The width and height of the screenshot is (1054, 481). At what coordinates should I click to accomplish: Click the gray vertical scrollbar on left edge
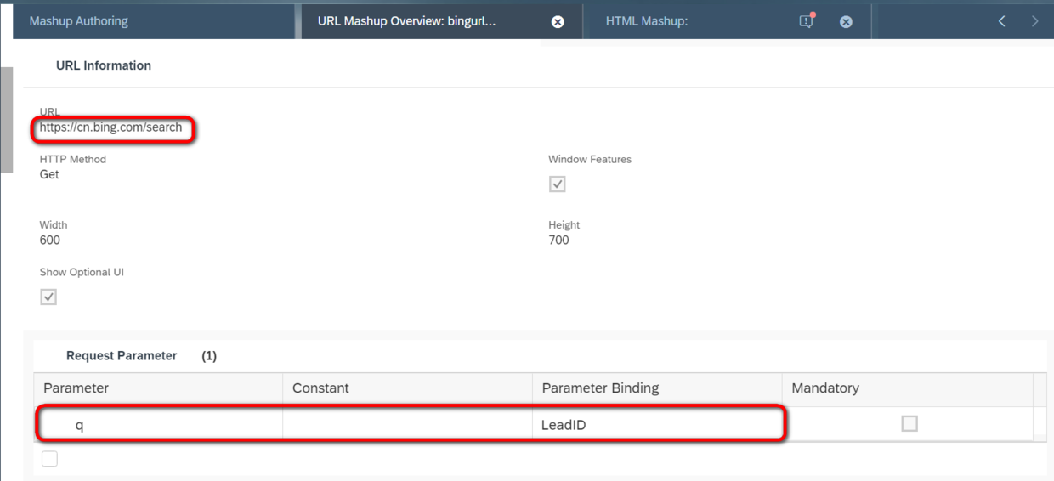click(x=6, y=119)
